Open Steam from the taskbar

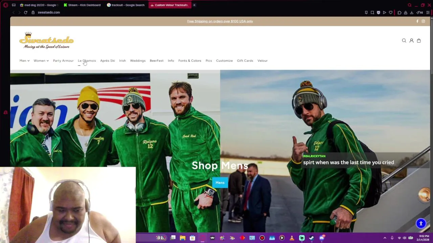click(312, 238)
